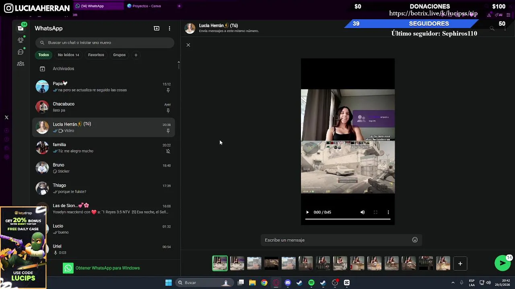Open the Status updates sidebar icon
The height and width of the screenshot is (289, 515).
21,40
